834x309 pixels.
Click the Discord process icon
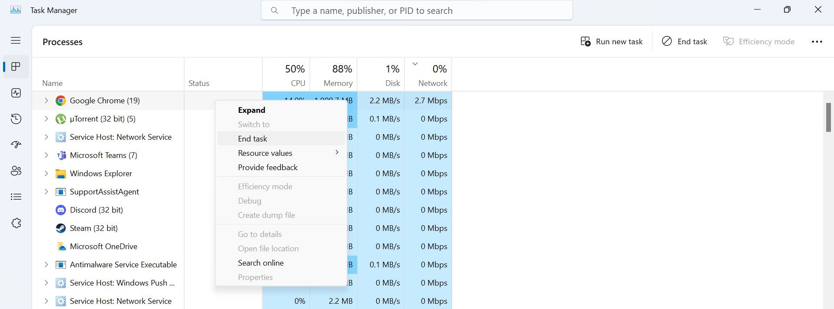pos(61,210)
